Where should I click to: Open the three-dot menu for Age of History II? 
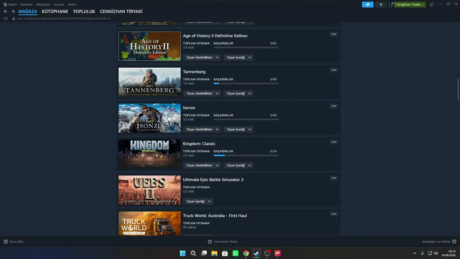(334, 34)
